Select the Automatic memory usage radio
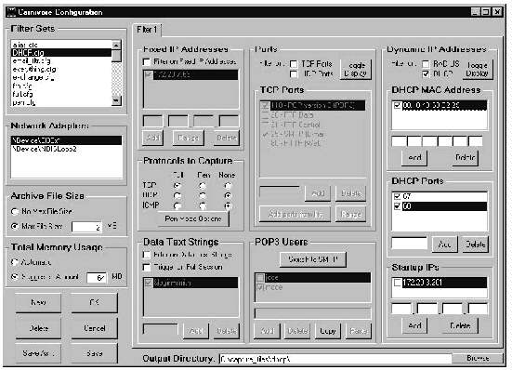Screen dimensions: 512x370 15,262
